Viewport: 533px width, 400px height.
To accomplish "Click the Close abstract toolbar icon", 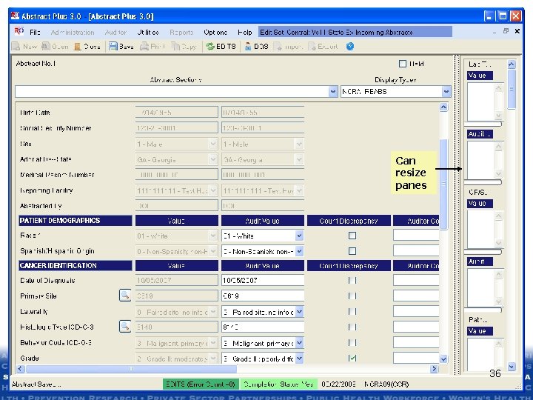I will pos(78,46).
